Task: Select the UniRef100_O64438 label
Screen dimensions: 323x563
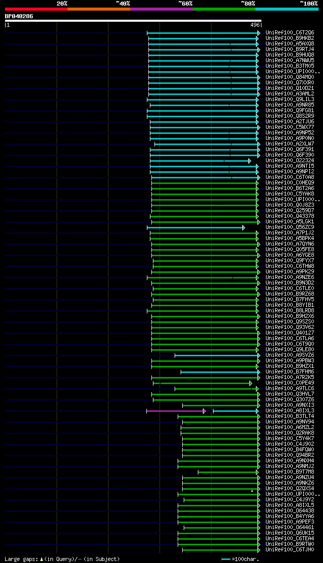Action: (290, 511)
